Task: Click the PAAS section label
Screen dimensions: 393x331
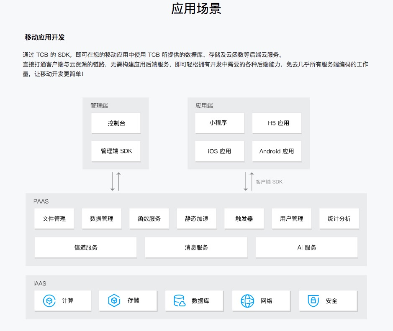Action: pos(41,201)
